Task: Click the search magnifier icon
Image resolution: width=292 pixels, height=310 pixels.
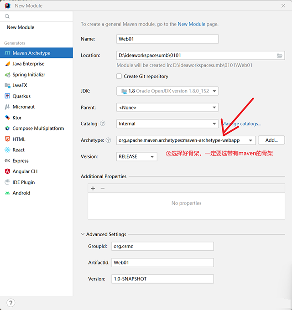Action: 7,16
